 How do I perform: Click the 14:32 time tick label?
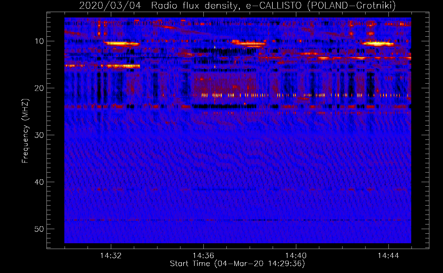(x=111, y=256)
